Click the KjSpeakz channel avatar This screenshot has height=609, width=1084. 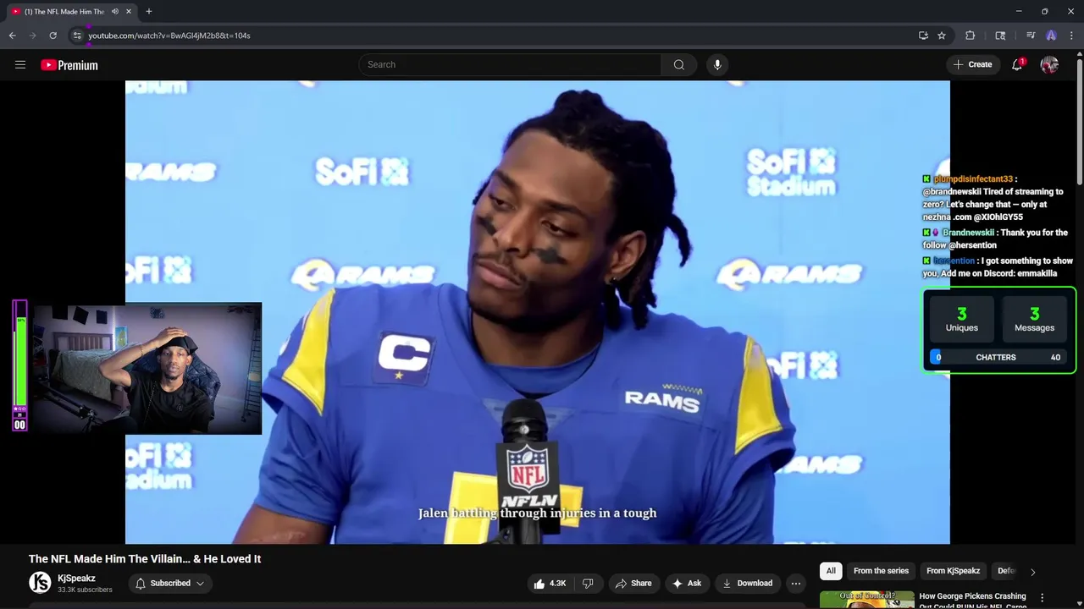pyautogui.click(x=40, y=583)
